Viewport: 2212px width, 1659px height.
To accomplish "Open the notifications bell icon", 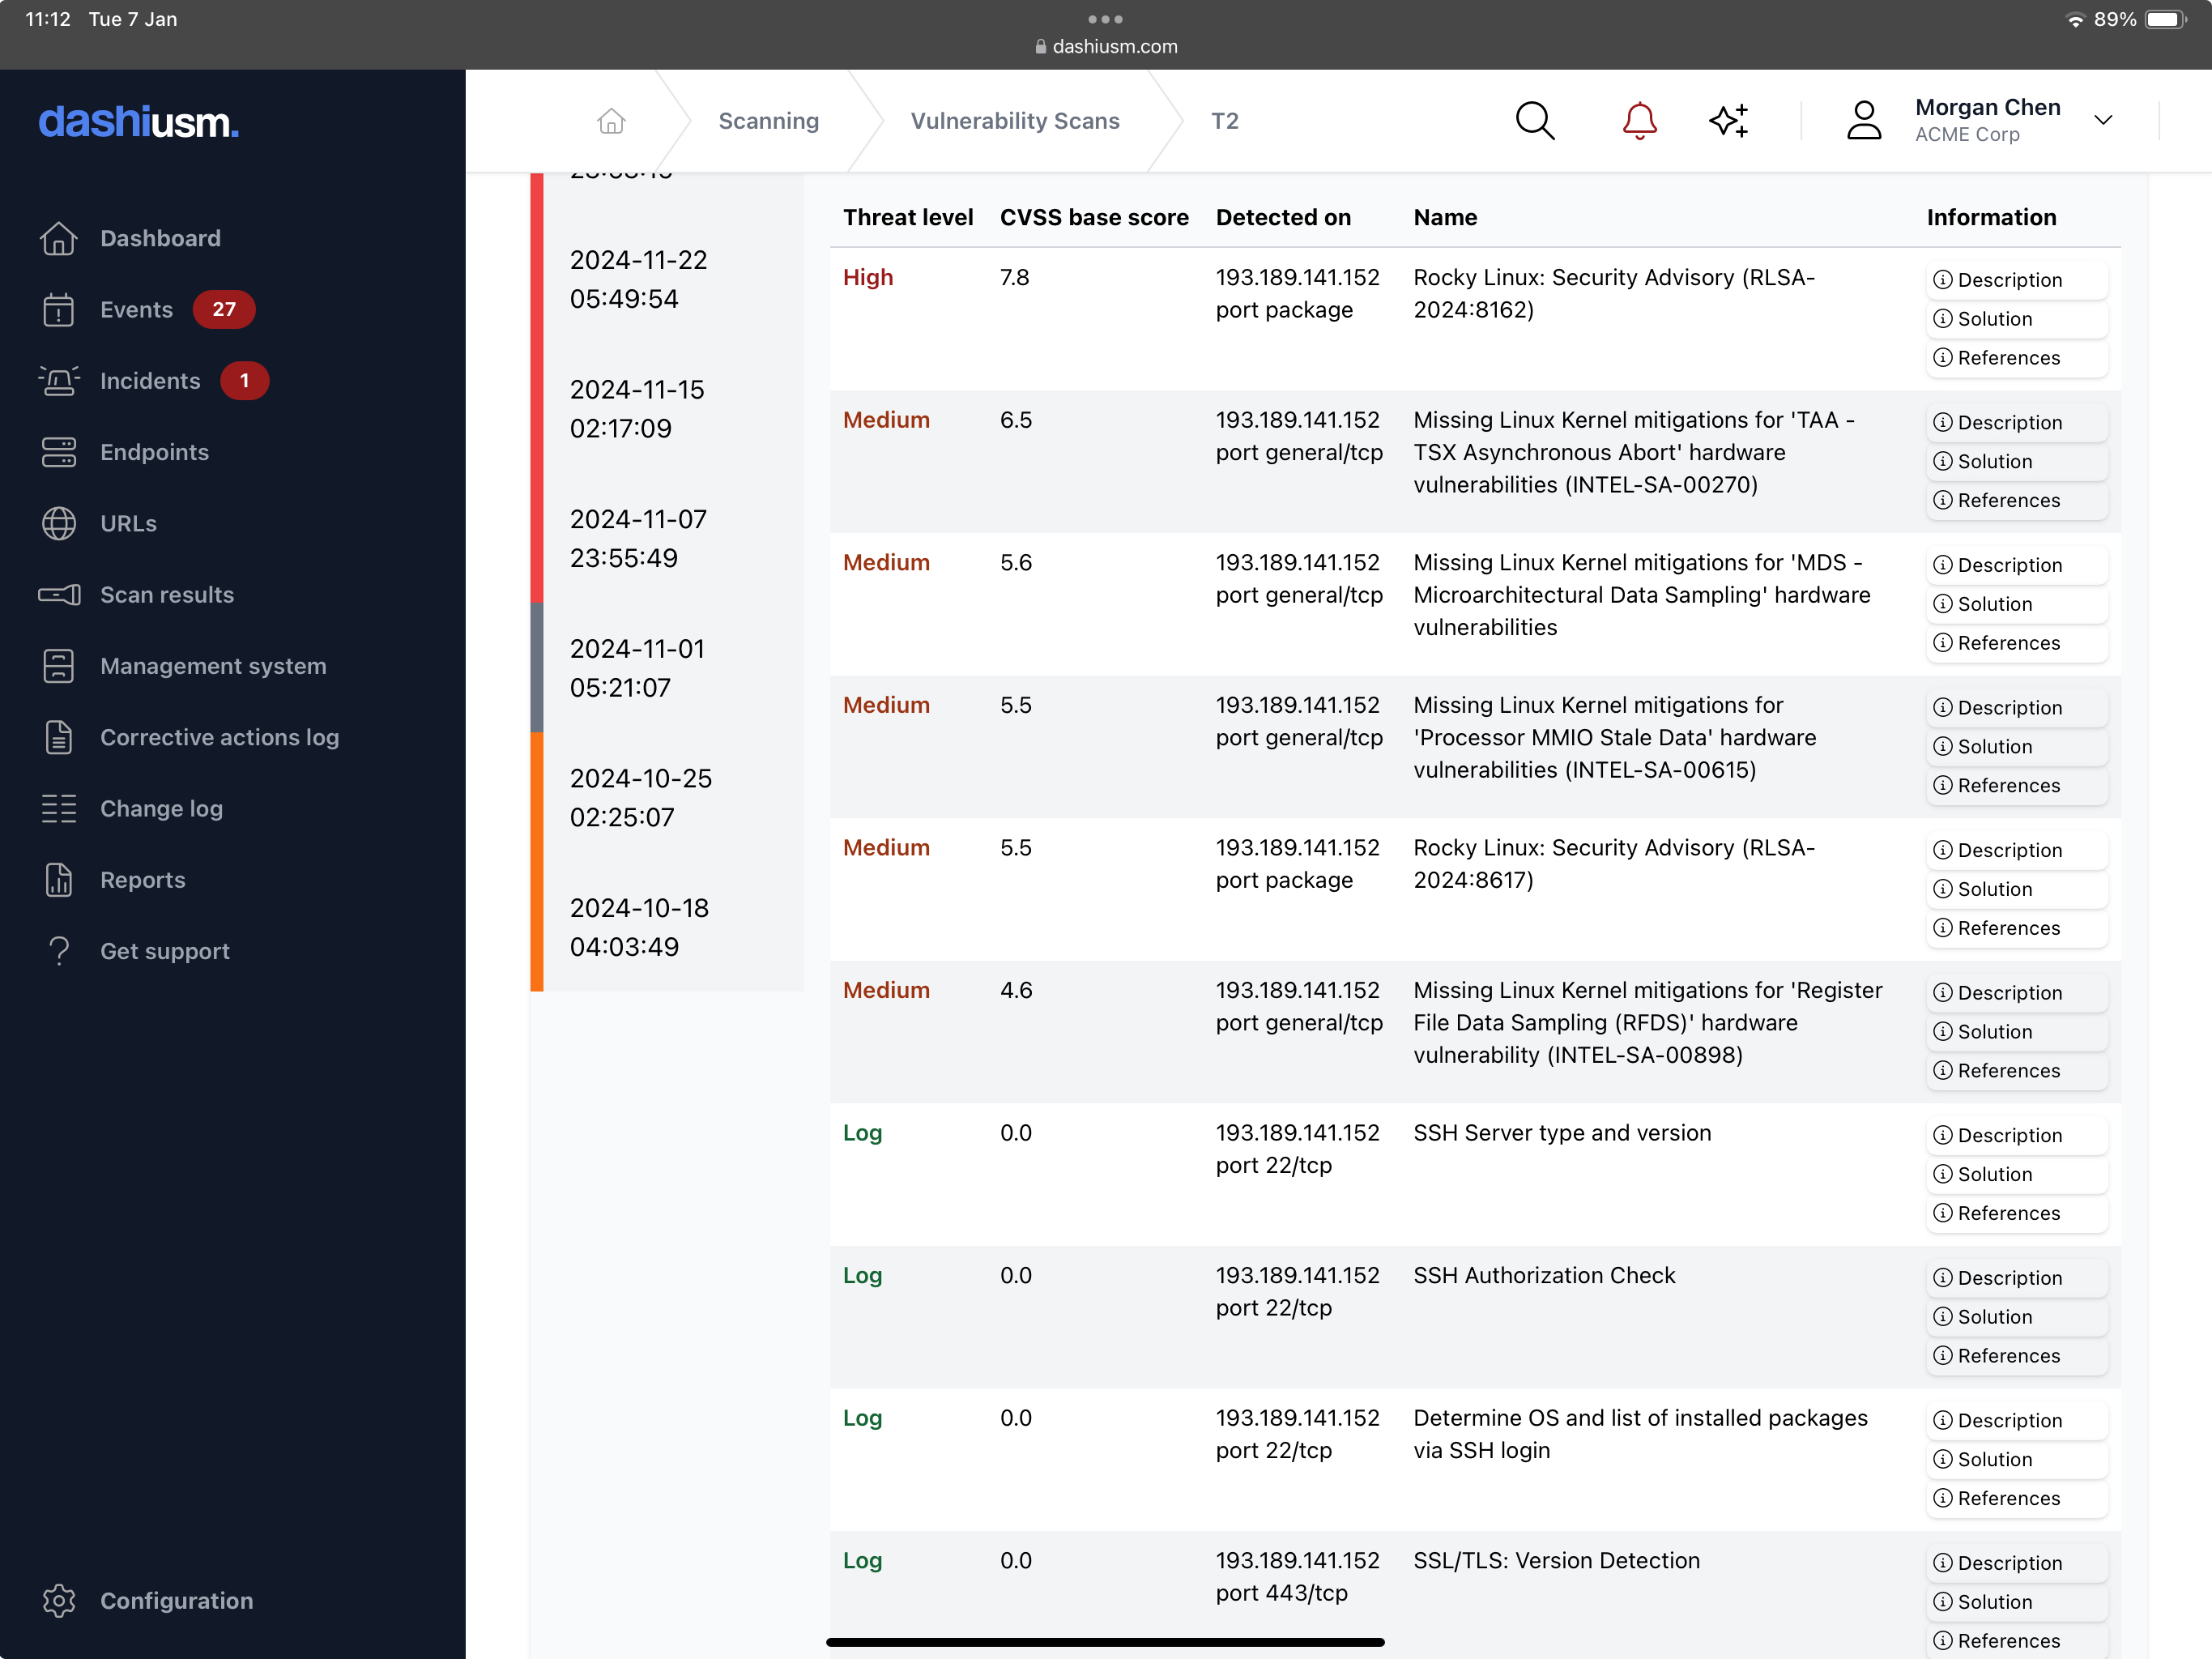I will tap(1637, 120).
